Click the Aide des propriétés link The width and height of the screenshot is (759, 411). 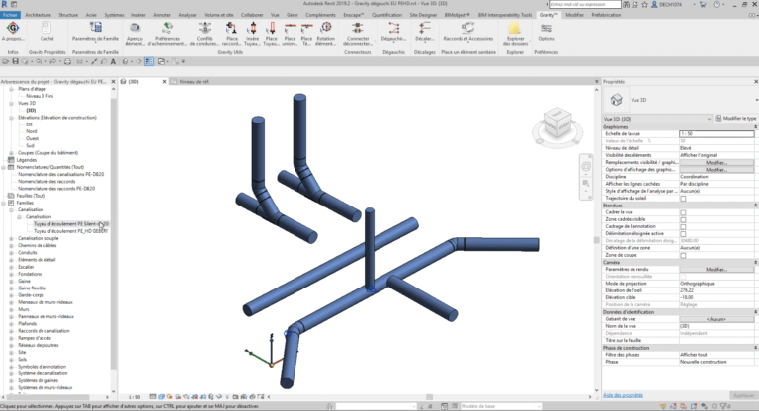[x=623, y=395]
